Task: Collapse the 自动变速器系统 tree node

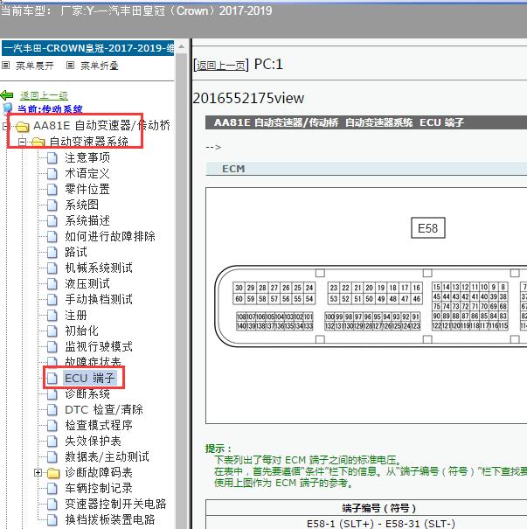Action: (22, 142)
